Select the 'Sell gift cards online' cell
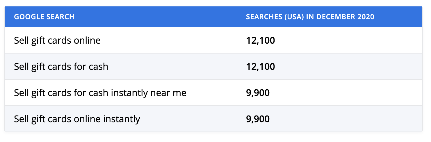 [57, 40]
